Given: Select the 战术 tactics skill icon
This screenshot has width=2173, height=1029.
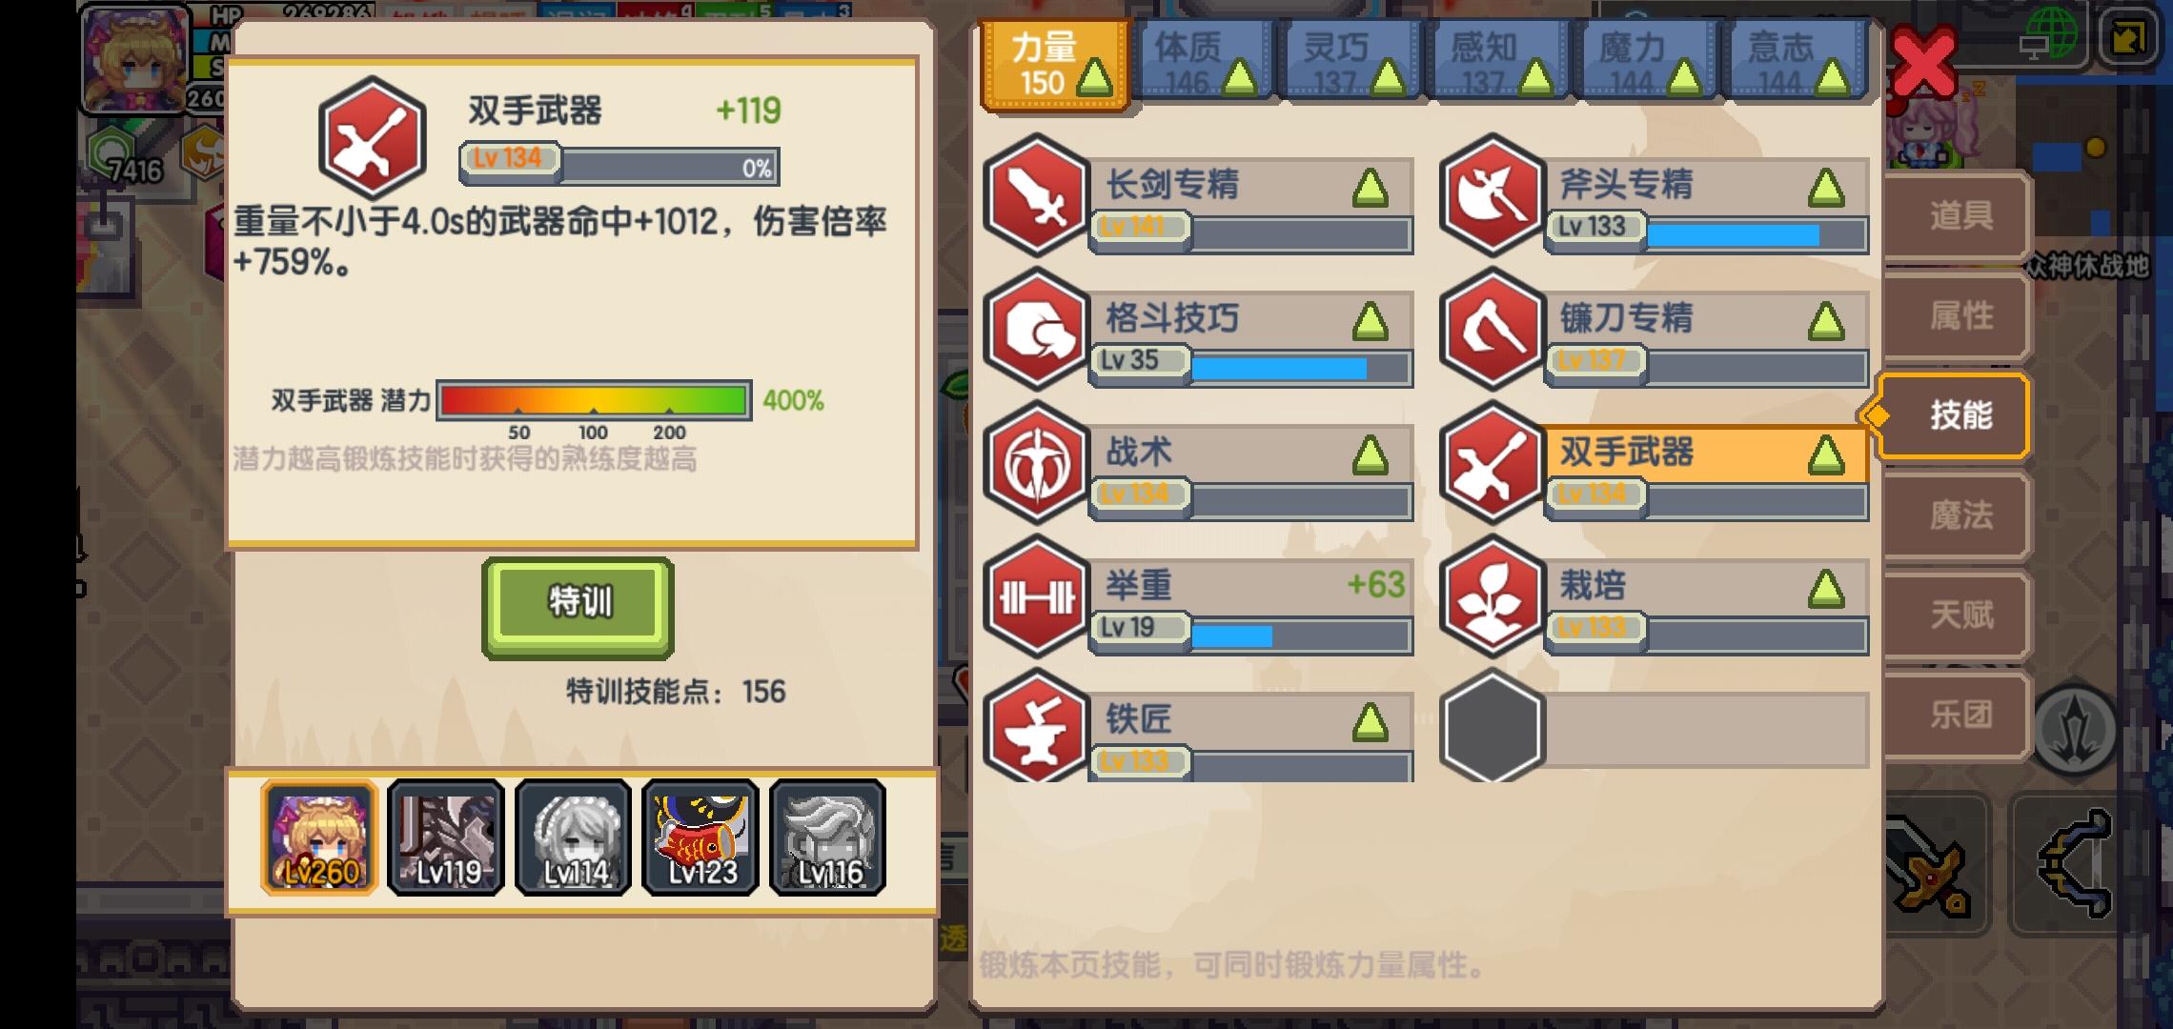Looking at the screenshot, I should (x=1036, y=463).
